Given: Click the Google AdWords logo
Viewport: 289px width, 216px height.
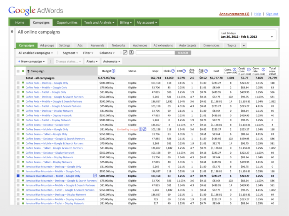Looking at the screenshot, I should point(36,10).
